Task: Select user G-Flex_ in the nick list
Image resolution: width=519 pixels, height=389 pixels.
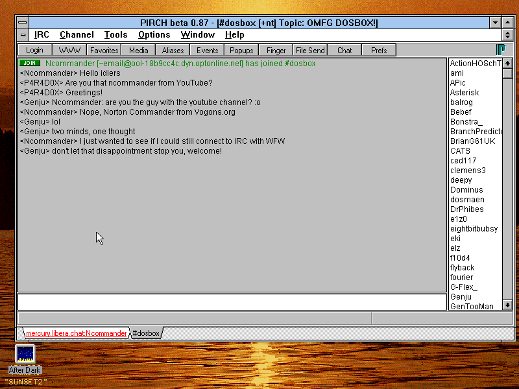Action: [476, 287]
